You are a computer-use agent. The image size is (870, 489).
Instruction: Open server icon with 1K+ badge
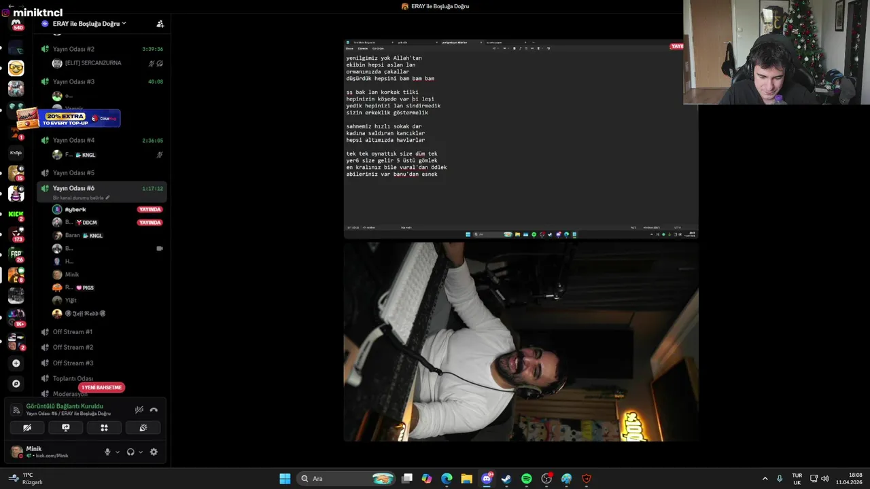pos(16,318)
